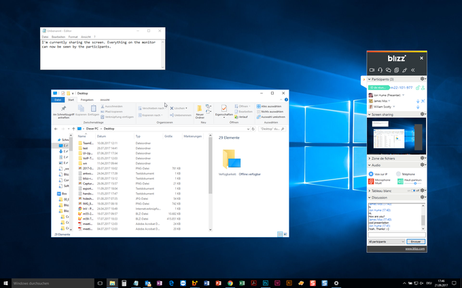462x288 pixels.
Task: Click the Windows durchsuchen taskbar search box
Action: 53,283
